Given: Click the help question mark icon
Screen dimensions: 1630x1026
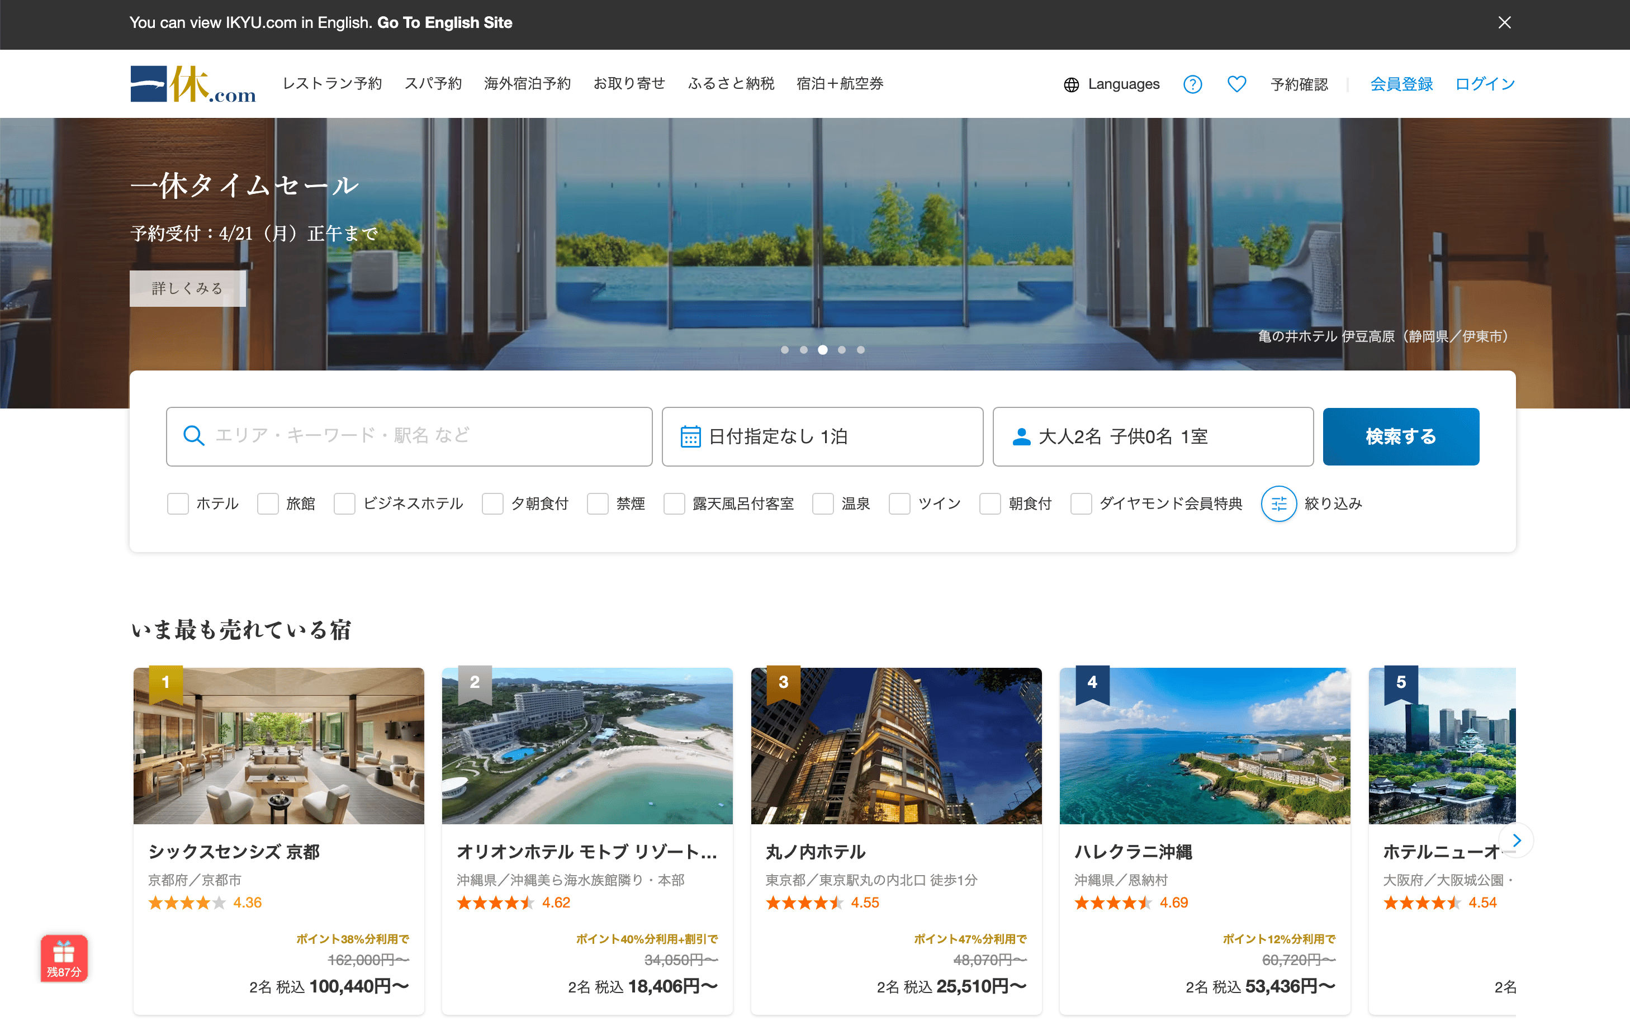Looking at the screenshot, I should (x=1192, y=84).
